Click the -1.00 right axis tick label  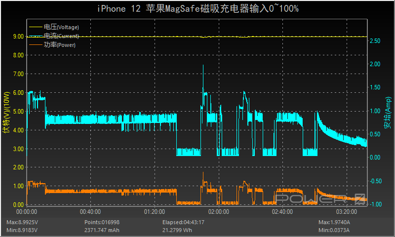375,204
